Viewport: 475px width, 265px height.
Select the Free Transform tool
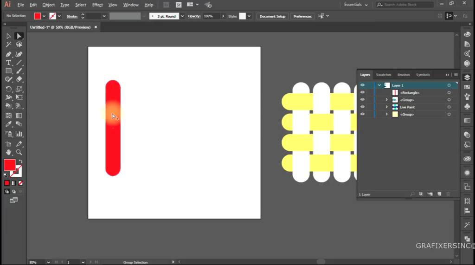click(19, 97)
